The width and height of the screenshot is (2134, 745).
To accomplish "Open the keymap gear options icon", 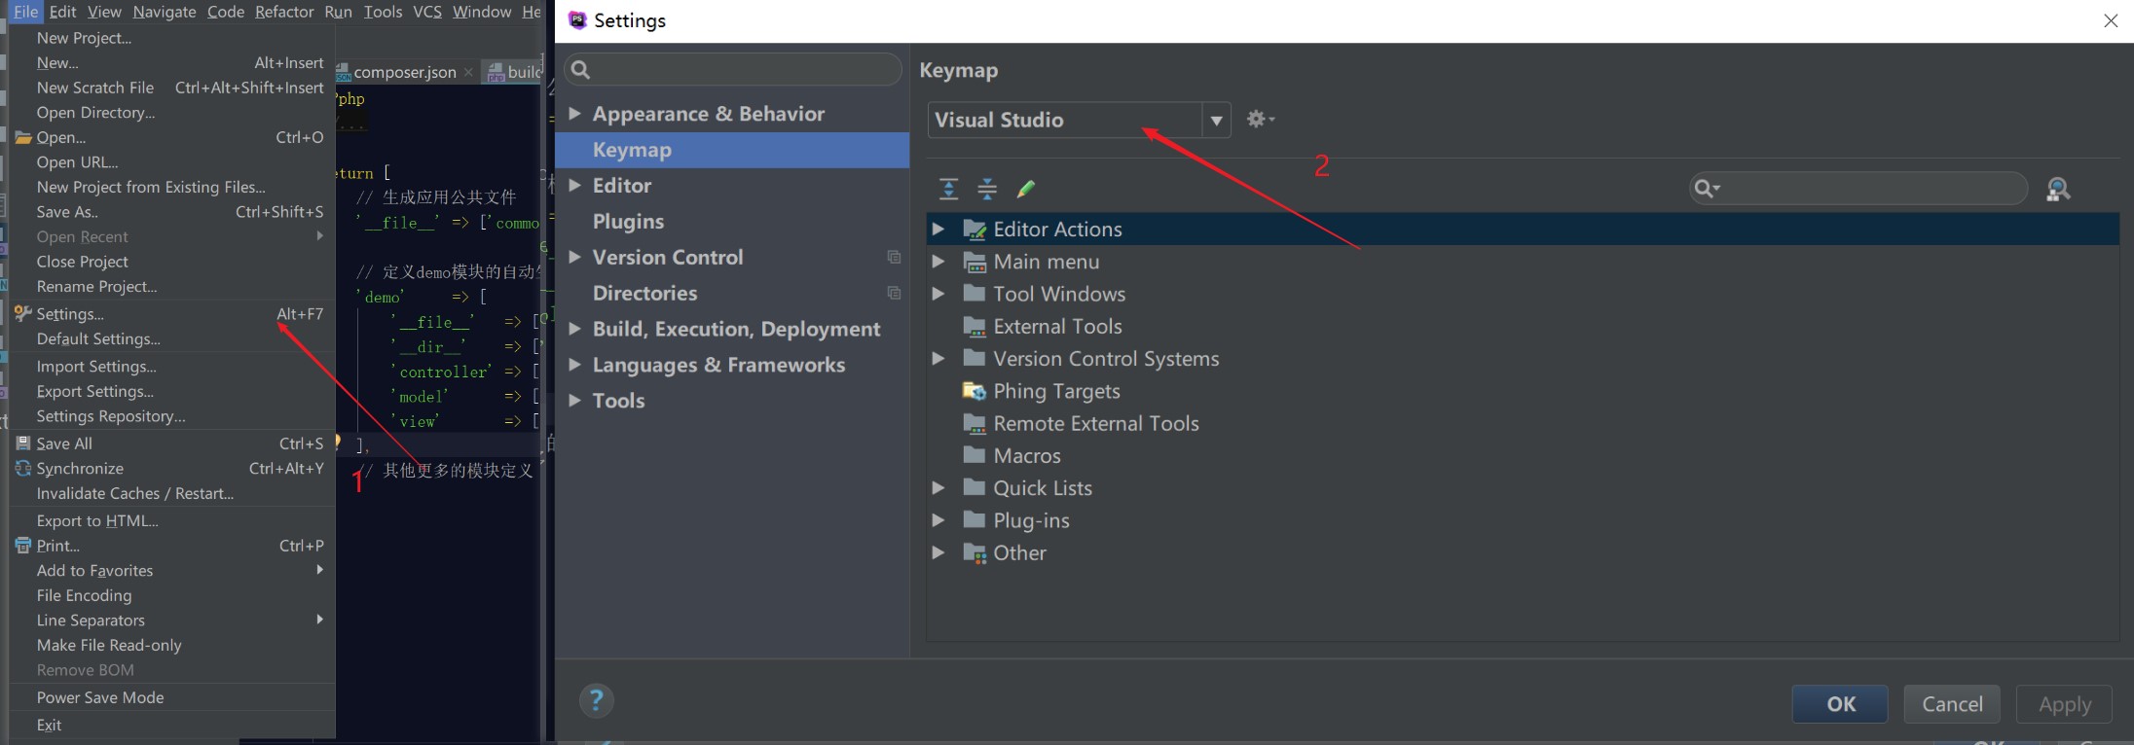I will point(1259,119).
